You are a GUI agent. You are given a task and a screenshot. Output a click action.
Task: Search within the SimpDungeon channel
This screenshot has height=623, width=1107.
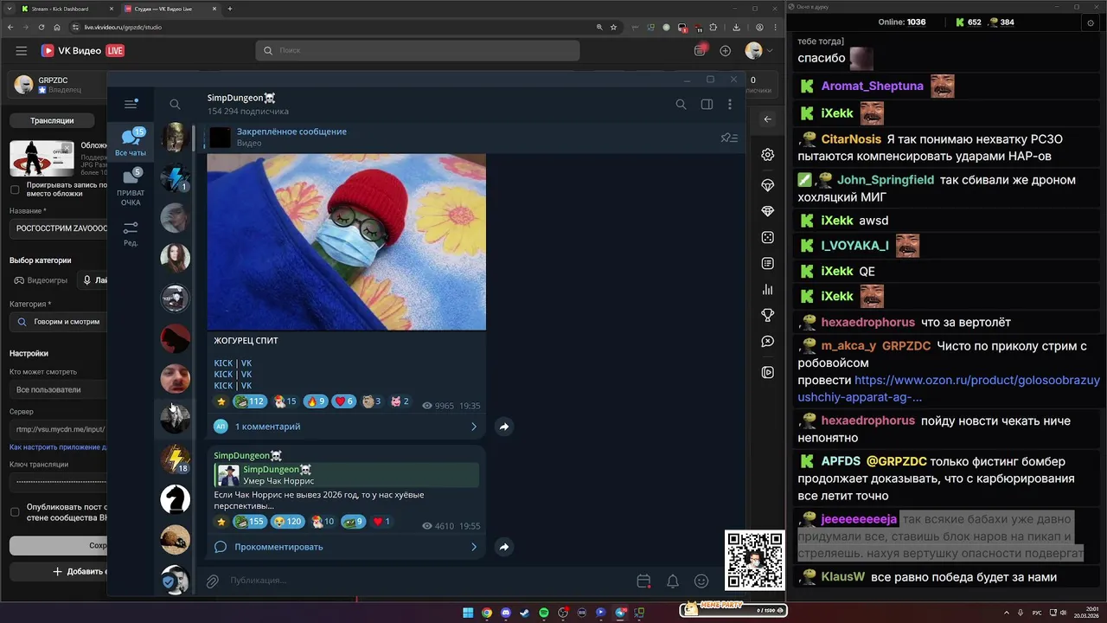click(681, 105)
